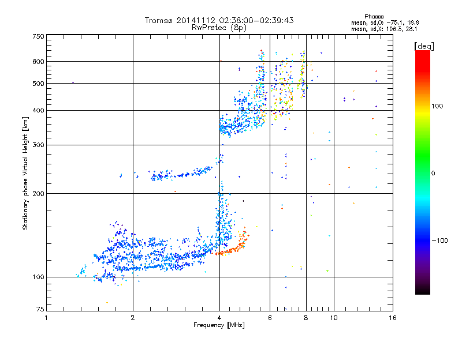Click x-axis tick label '4'
The width and height of the screenshot is (462, 346).
(219, 318)
